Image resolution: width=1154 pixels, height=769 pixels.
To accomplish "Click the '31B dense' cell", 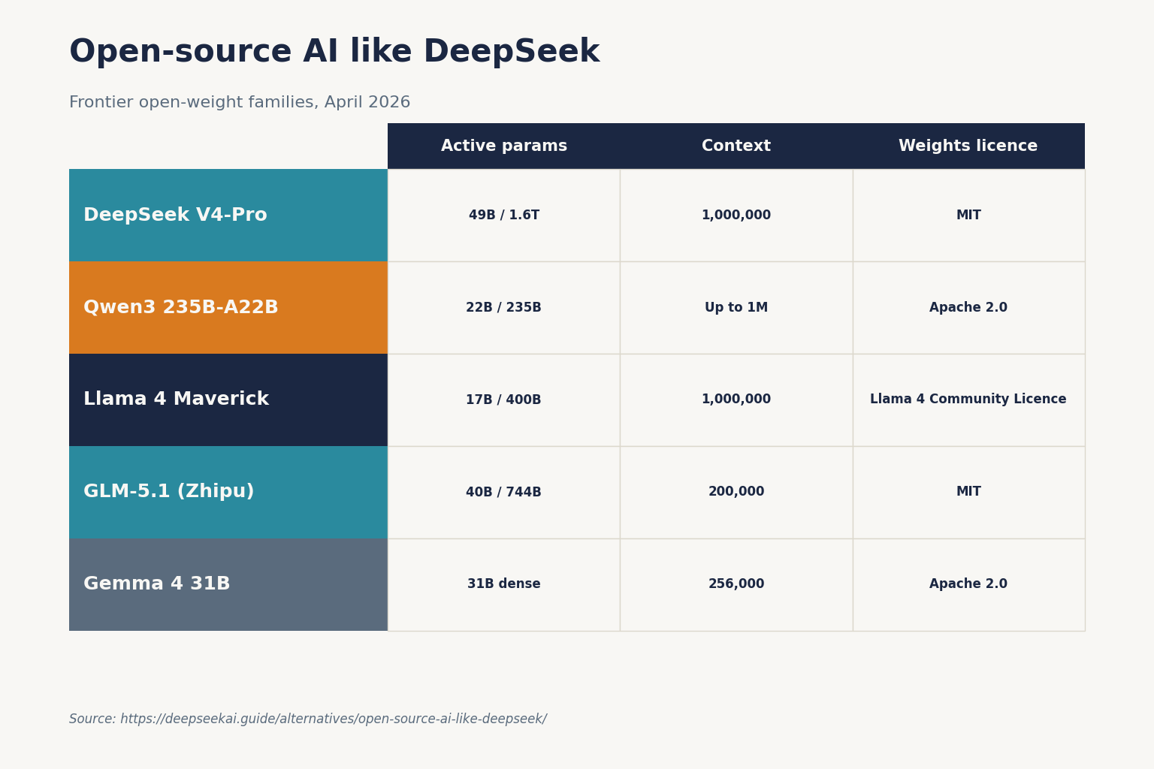I will click(504, 585).
